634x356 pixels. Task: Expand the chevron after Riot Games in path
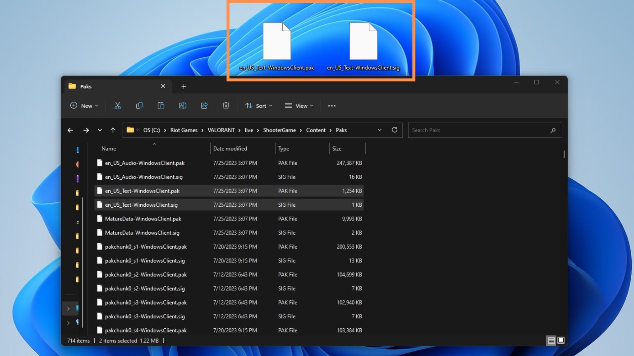point(202,130)
